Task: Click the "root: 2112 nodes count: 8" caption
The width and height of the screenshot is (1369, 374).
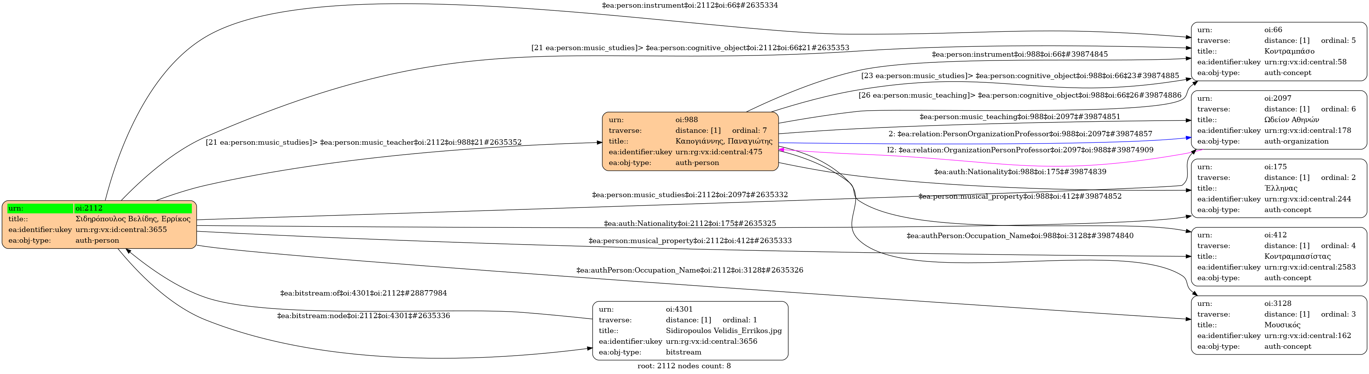Action: (x=684, y=366)
